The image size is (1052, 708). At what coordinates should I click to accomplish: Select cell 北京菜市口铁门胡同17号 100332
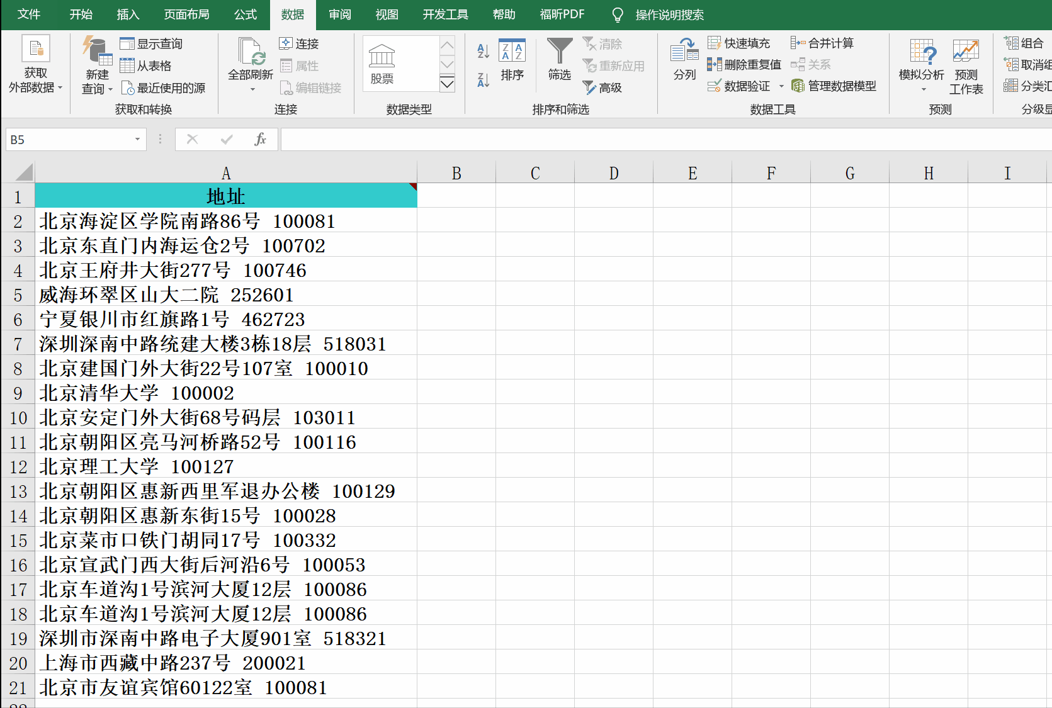click(226, 540)
